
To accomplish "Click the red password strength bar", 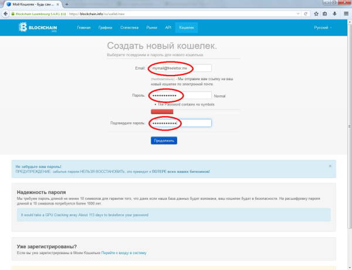I will 161,111.
